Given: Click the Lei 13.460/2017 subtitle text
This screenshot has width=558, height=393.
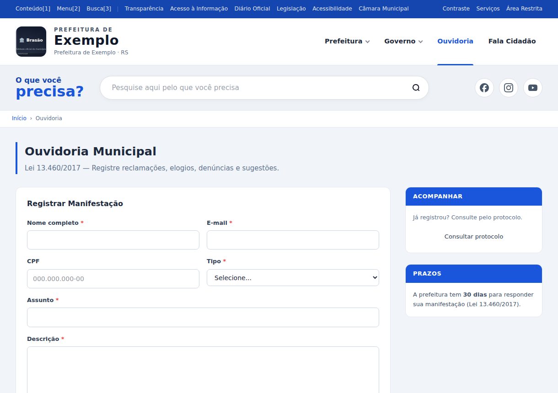Looking at the screenshot, I should pos(152,168).
